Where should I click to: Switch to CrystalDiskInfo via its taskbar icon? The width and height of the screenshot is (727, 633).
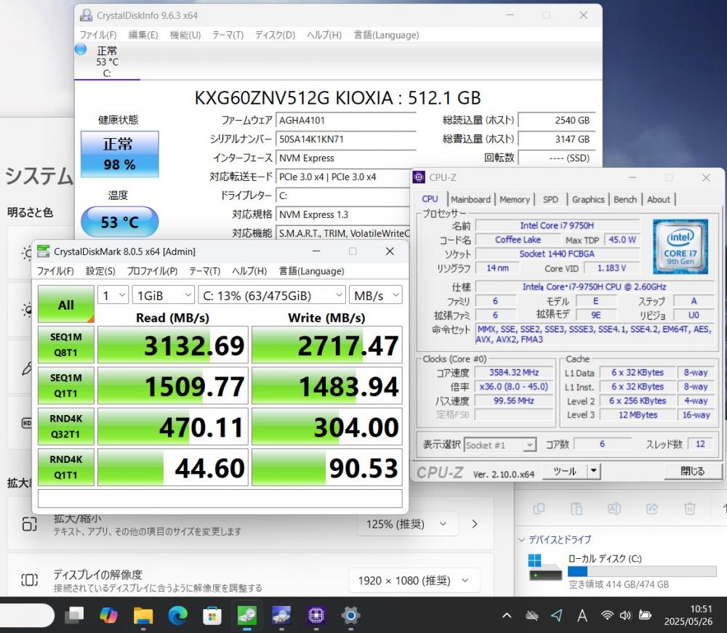tap(281, 615)
